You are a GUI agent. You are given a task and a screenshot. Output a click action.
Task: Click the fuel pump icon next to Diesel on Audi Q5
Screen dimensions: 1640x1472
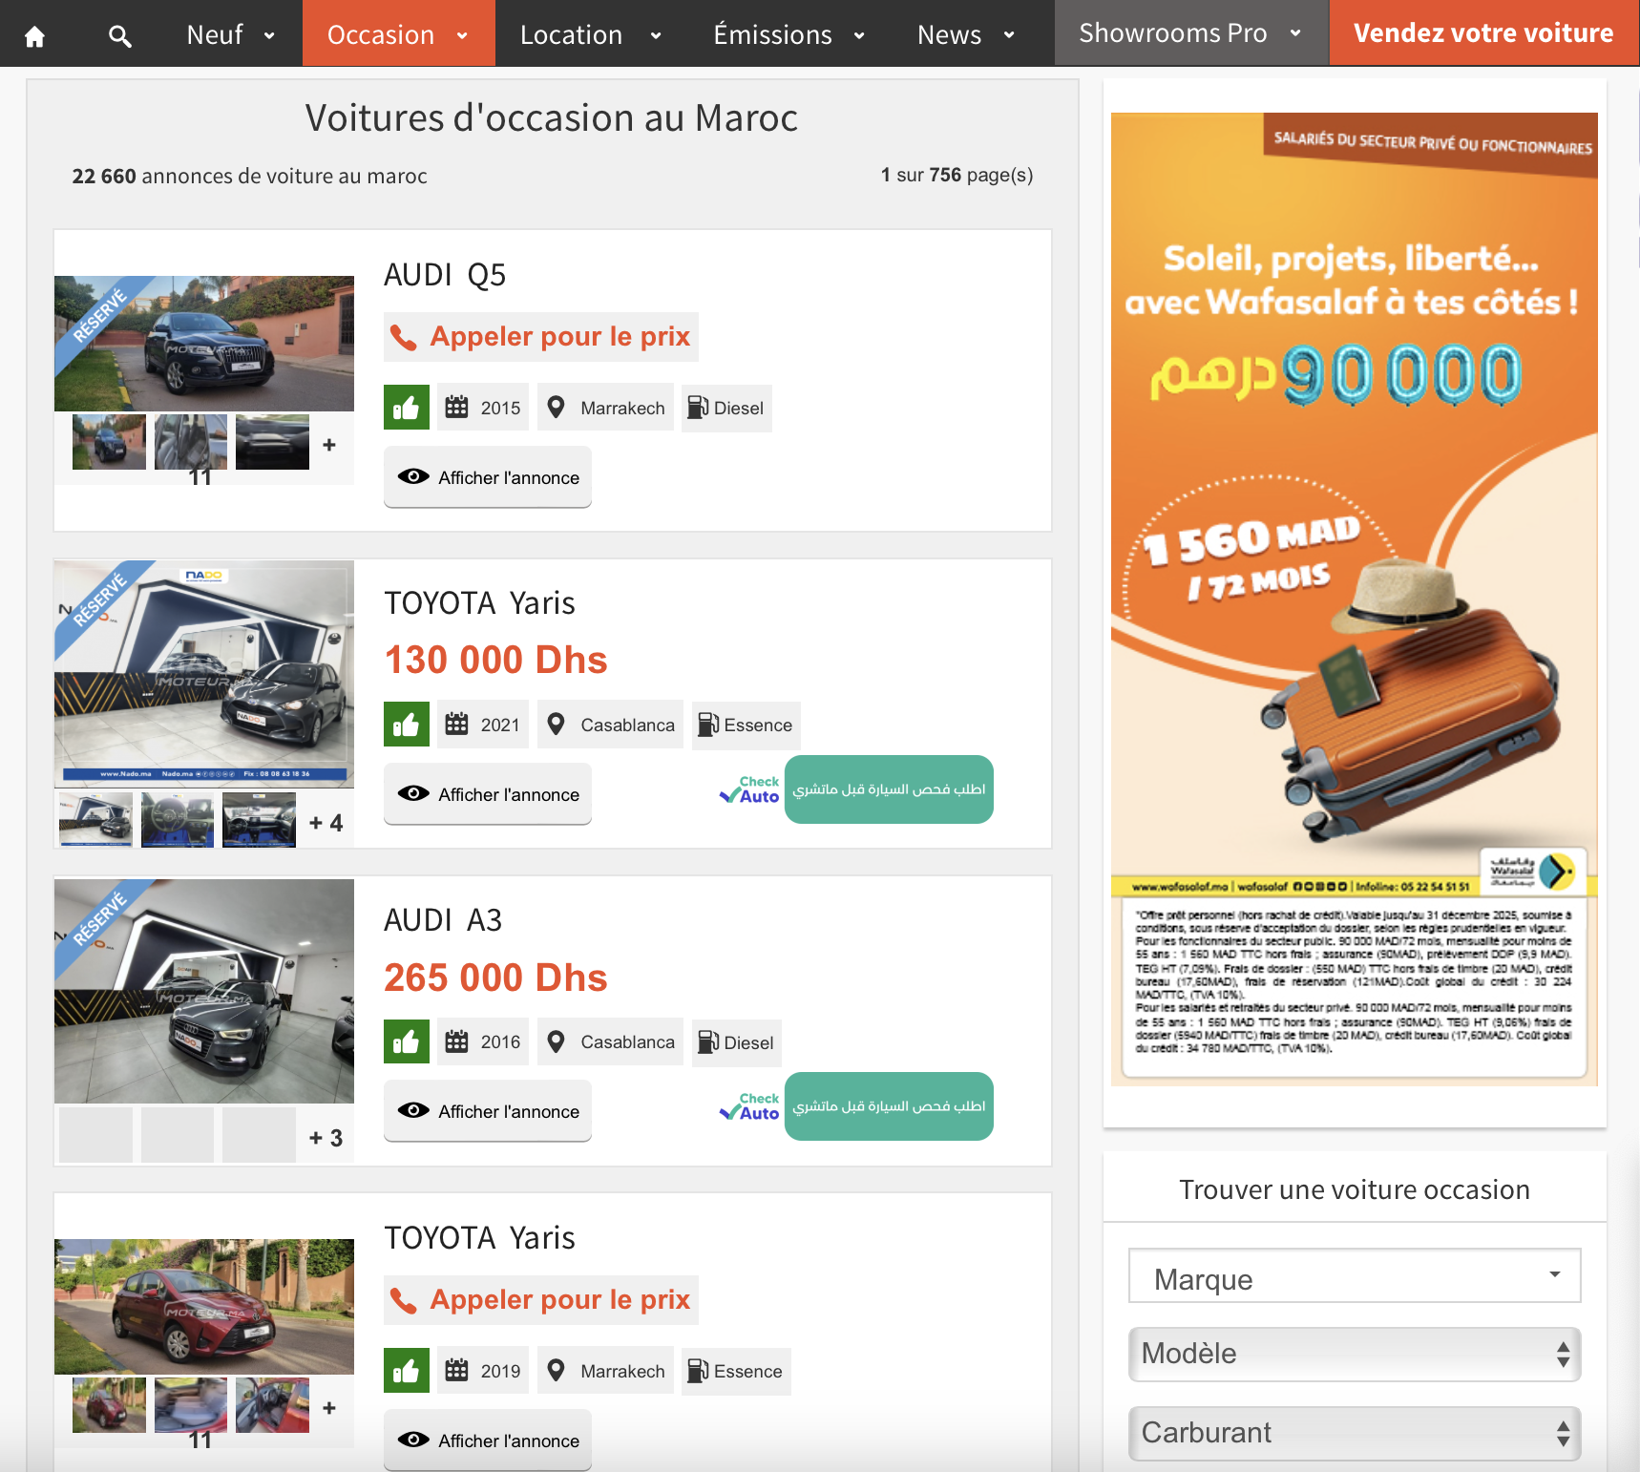[x=698, y=408]
